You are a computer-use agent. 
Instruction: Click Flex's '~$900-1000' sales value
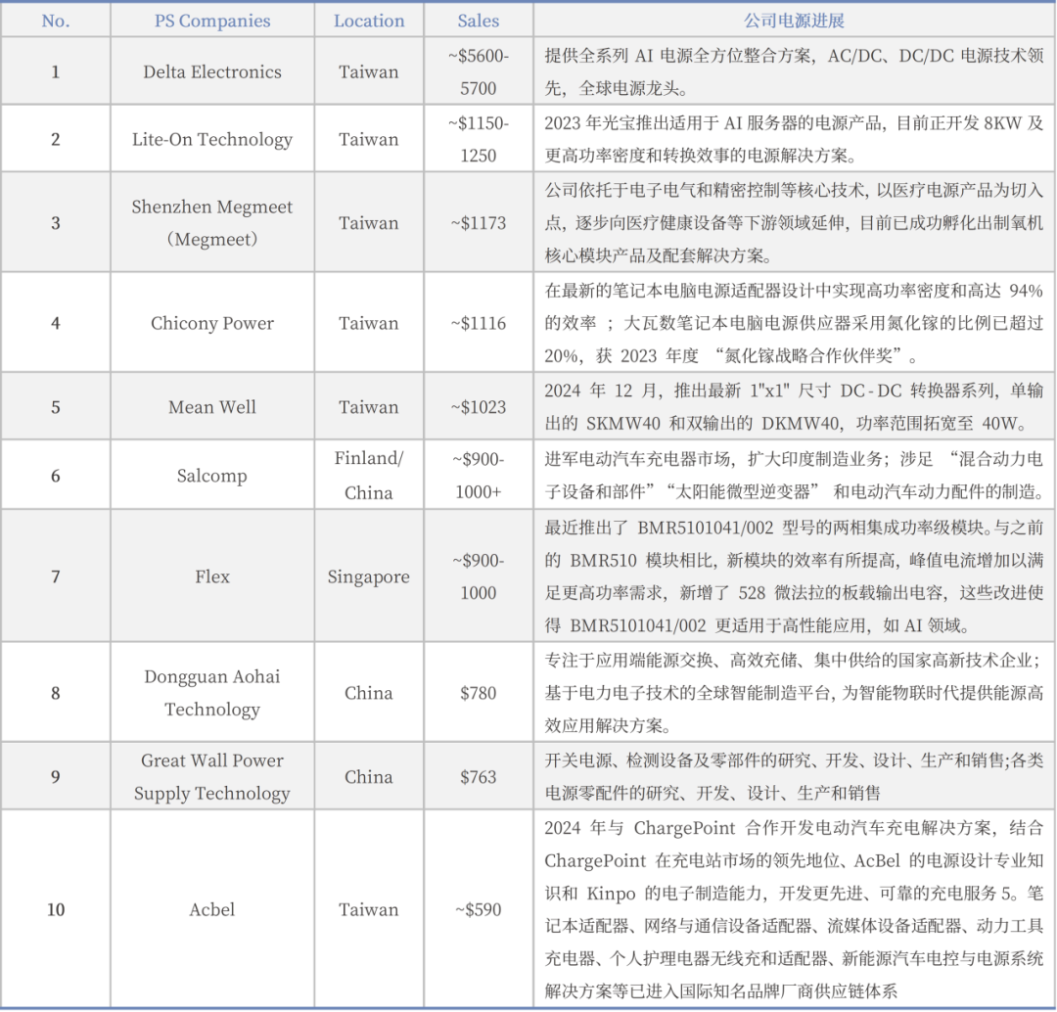click(x=478, y=576)
